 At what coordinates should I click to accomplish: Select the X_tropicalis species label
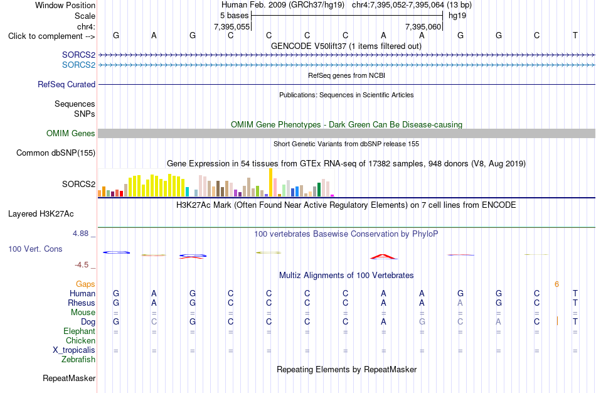pos(74,350)
